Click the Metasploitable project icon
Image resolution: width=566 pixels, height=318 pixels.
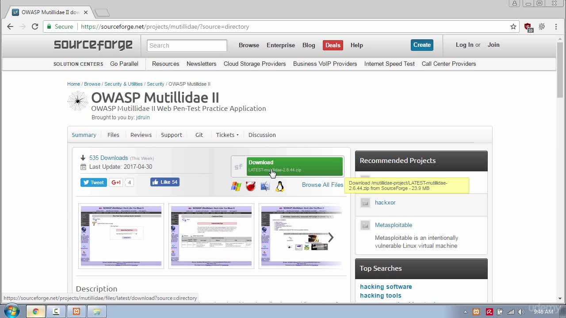pyautogui.click(x=365, y=225)
